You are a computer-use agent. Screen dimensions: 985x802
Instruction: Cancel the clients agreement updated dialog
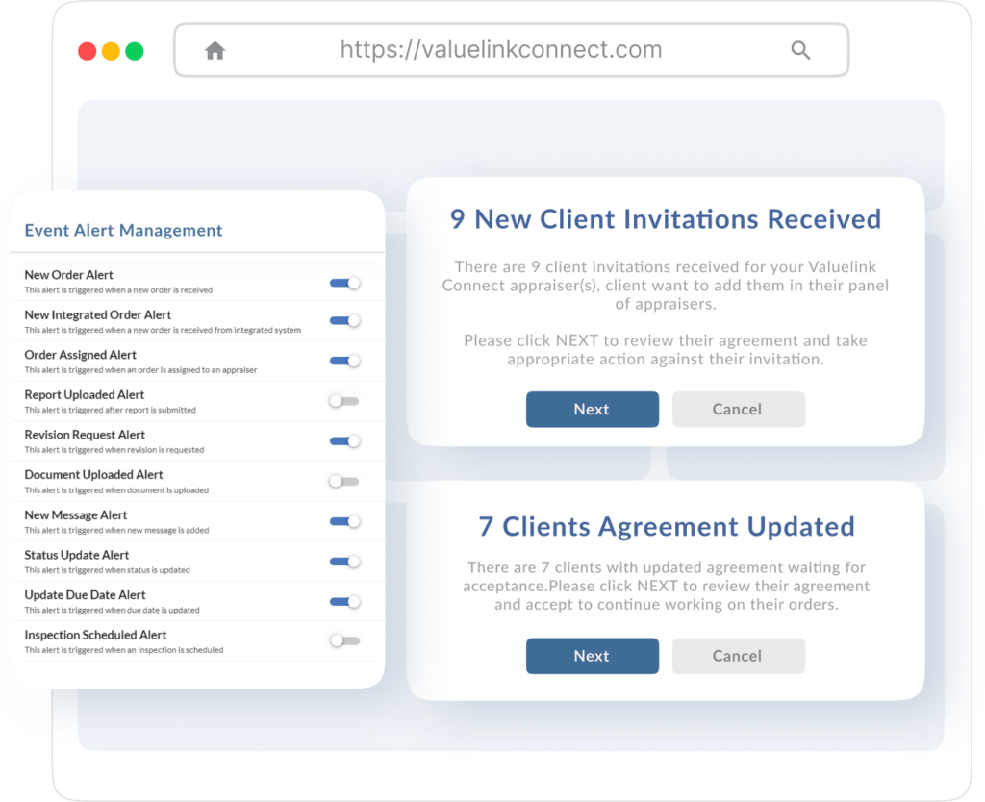click(x=738, y=656)
